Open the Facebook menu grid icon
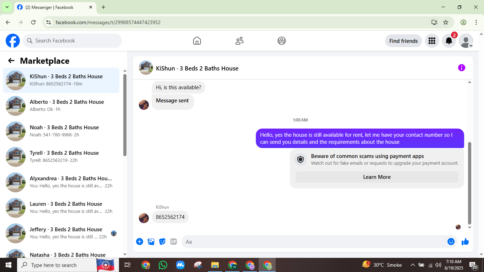 [x=432, y=41]
